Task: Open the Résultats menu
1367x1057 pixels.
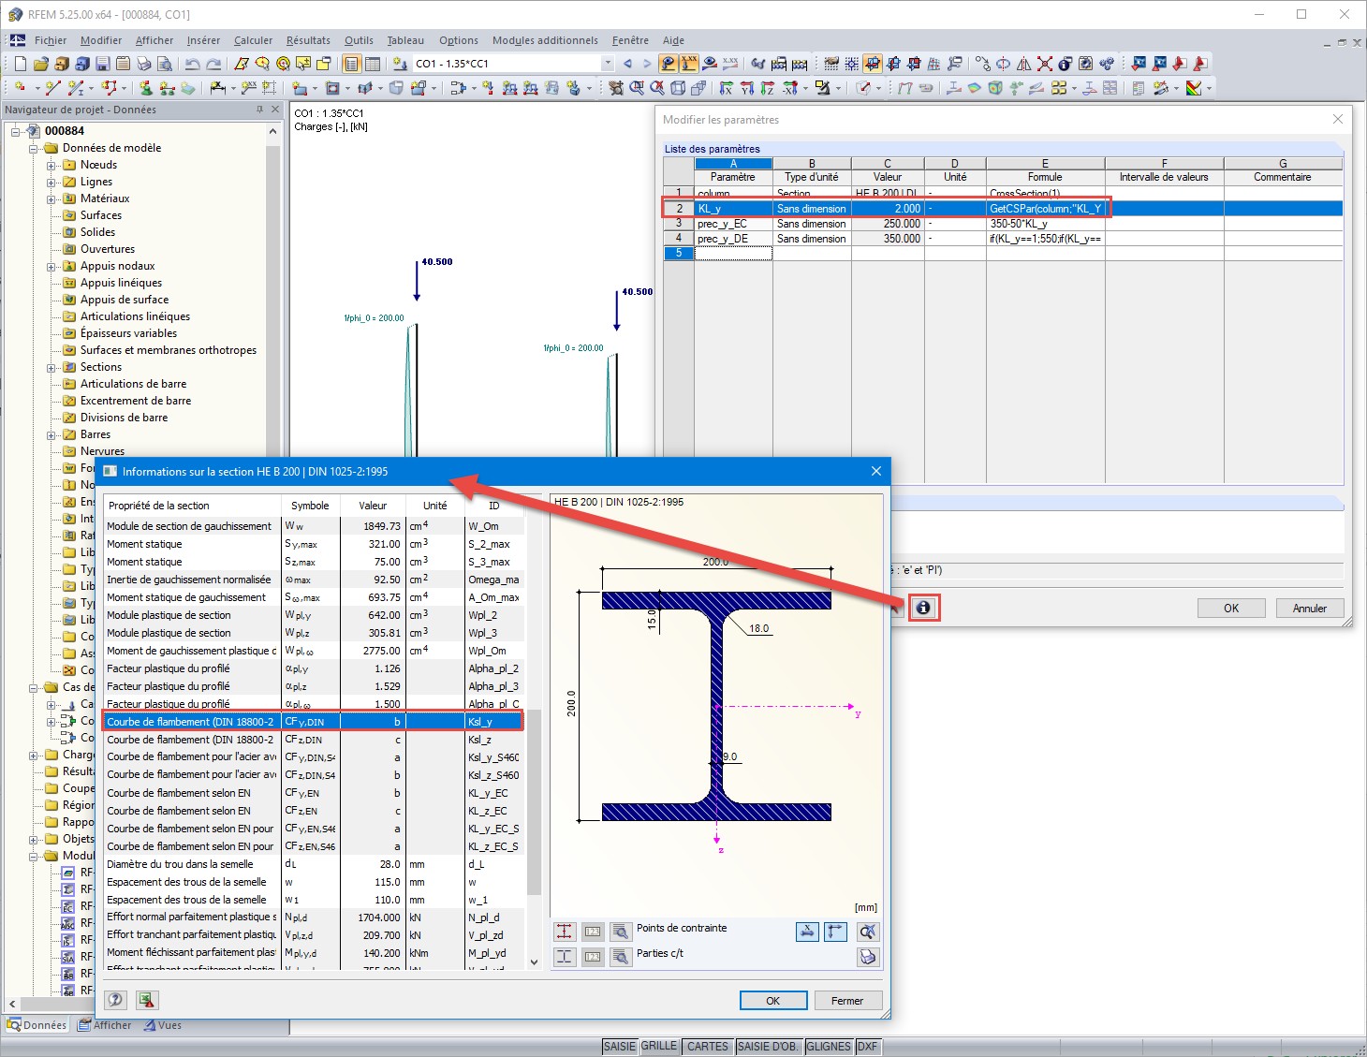Action: pyautogui.click(x=308, y=40)
